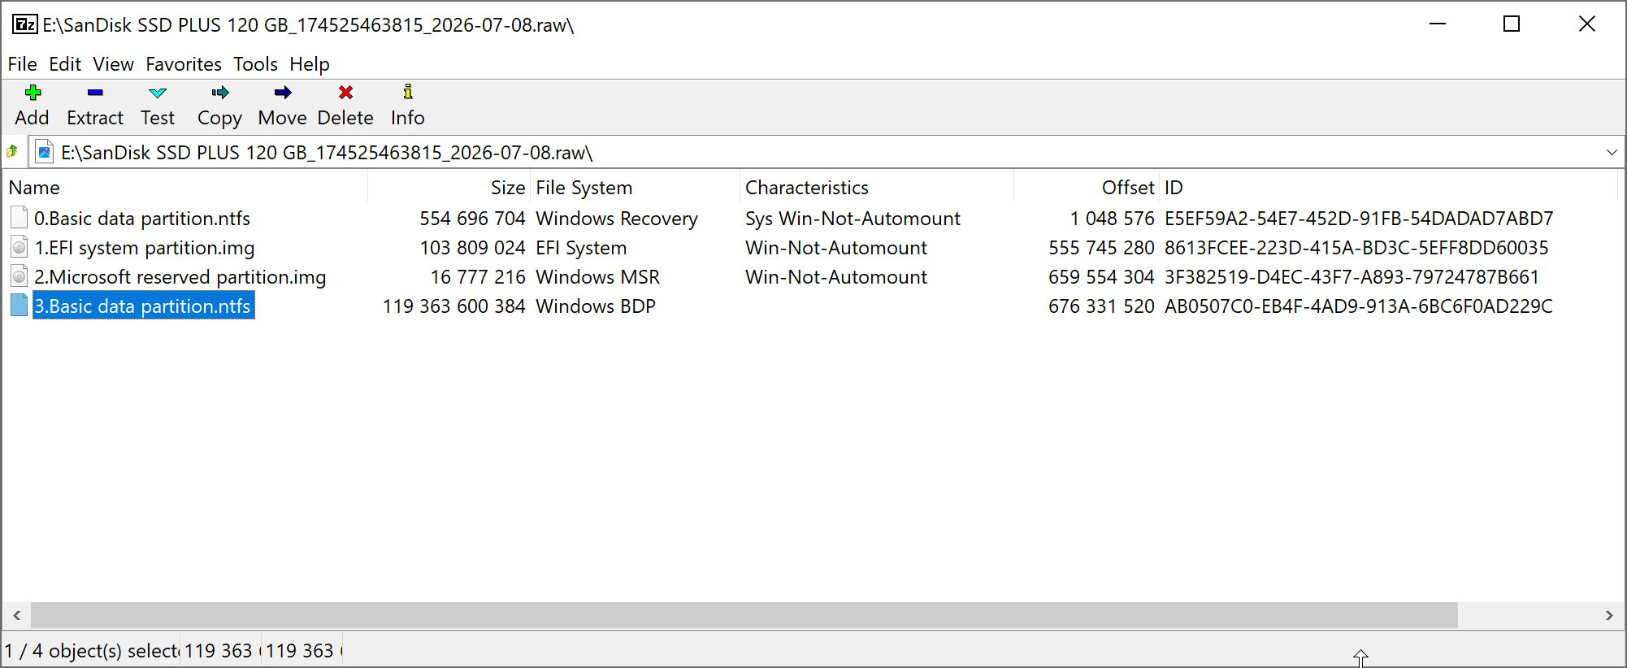Viewport: 1627px width, 668px height.
Task: Click the red Delete icon
Action: tap(345, 93)
